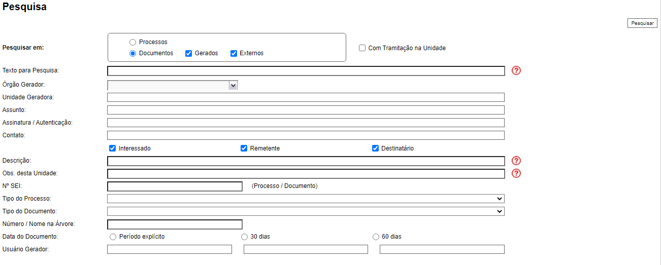Toggle the Remetente checkbox

tap(244, 148)
